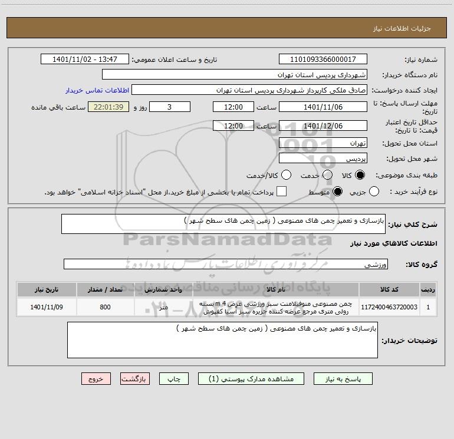Click delivery city field پردیس
Viewport: 454px width, 439px height.
323,159
